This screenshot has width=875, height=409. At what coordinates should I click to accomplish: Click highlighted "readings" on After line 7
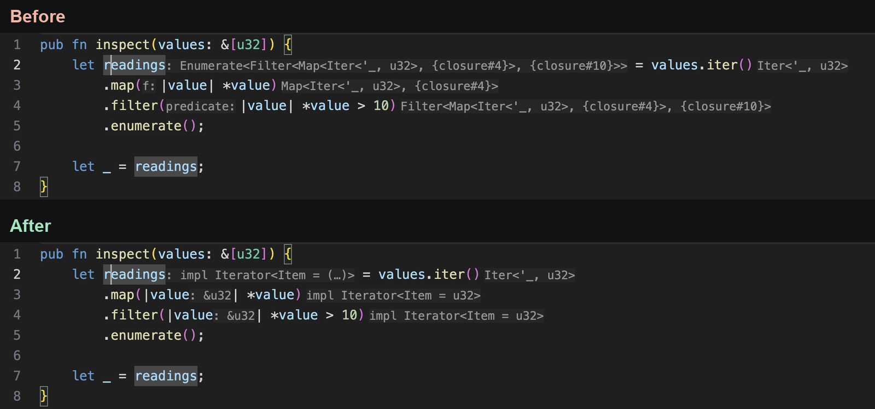(x=166, y=376)
